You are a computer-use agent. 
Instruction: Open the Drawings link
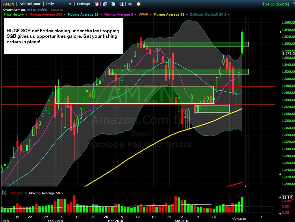pos(57,10)
